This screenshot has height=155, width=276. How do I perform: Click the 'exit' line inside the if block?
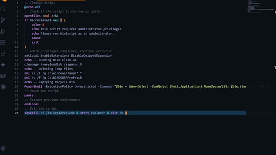35,42
